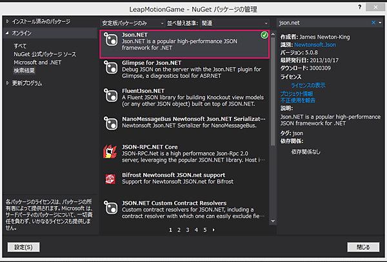This screenshot has height=262, width=387.
Task: Open the ライセンスの表示 link
Action: tap(308, 84)
